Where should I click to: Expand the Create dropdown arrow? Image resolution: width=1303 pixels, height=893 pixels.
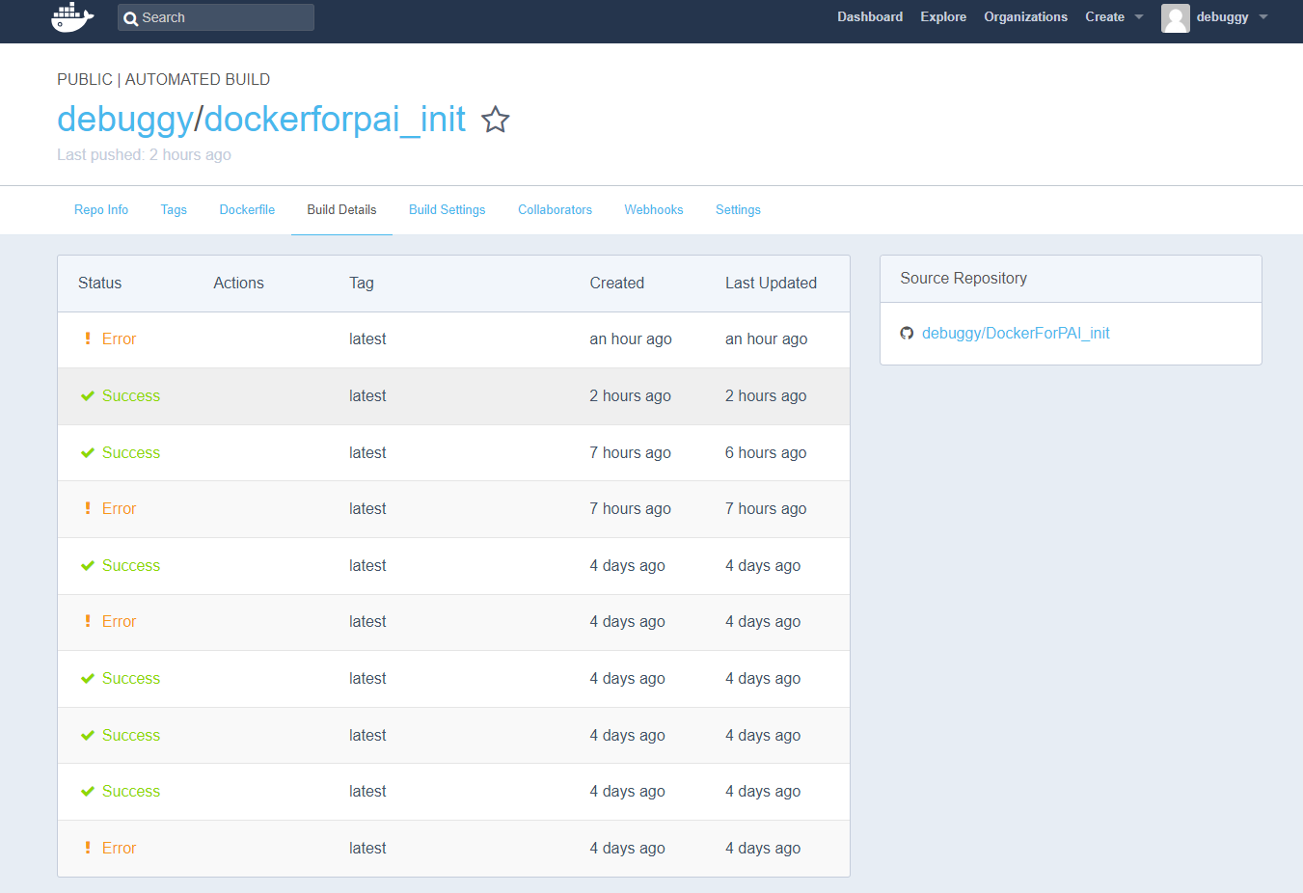pos(1139,17)
